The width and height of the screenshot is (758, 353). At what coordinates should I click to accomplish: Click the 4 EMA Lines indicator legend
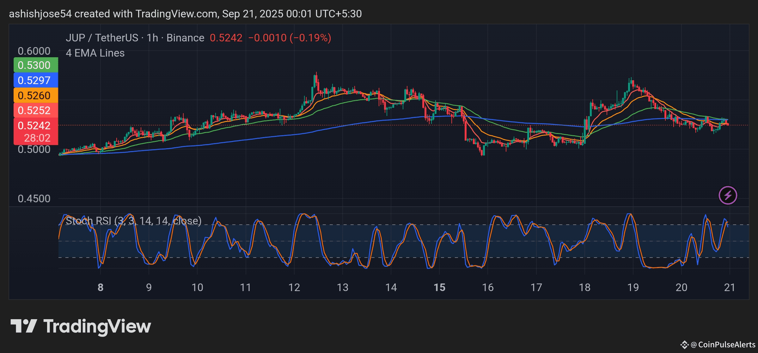coord(95,53)
